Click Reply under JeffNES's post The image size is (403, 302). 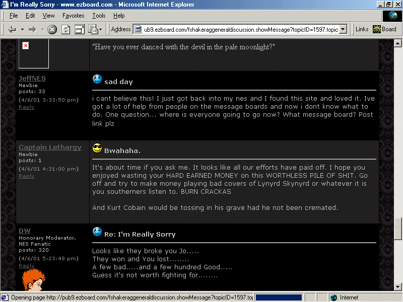click(x=26, y=107)
